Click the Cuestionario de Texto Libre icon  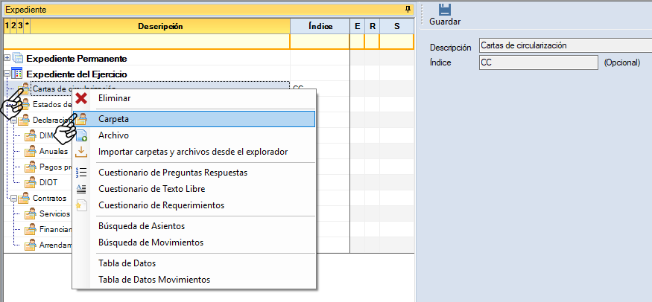click(x=82, y=189)
